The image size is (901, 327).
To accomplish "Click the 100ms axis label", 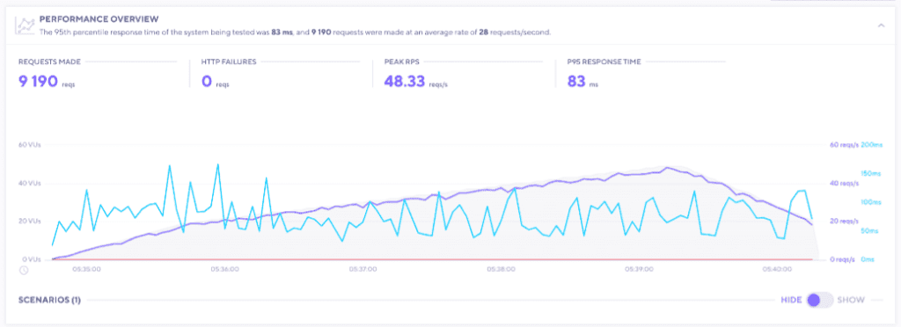I will (872, 202).
